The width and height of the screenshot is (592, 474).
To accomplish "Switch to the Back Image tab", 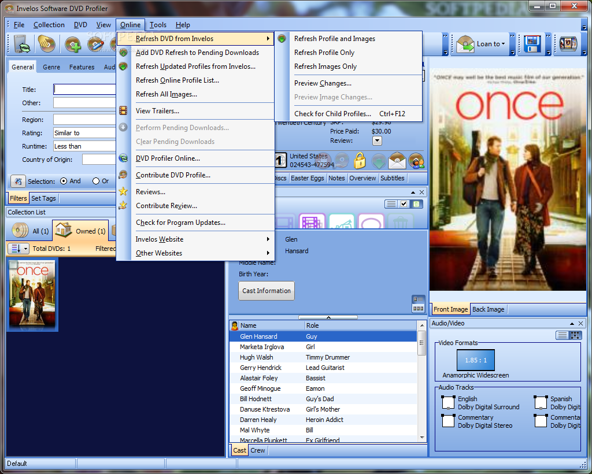I will 488,309.
